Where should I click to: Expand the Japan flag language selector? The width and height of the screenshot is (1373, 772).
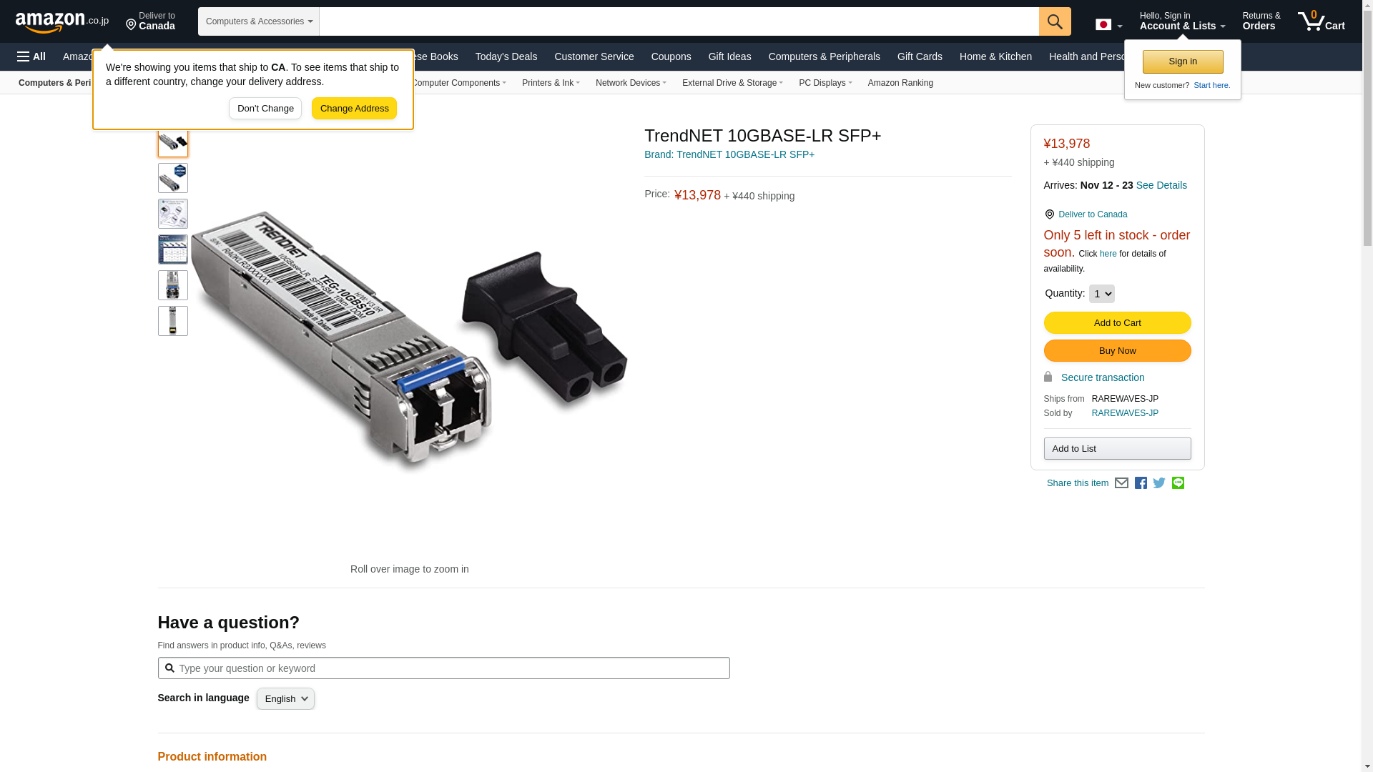[x=1108, y=25]
